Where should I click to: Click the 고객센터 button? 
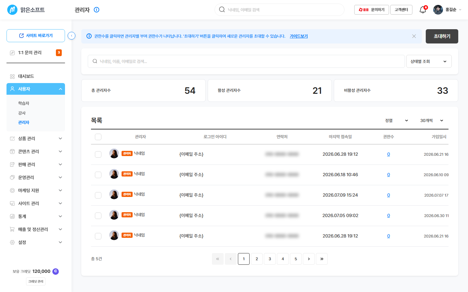click(x=401, y=10)
